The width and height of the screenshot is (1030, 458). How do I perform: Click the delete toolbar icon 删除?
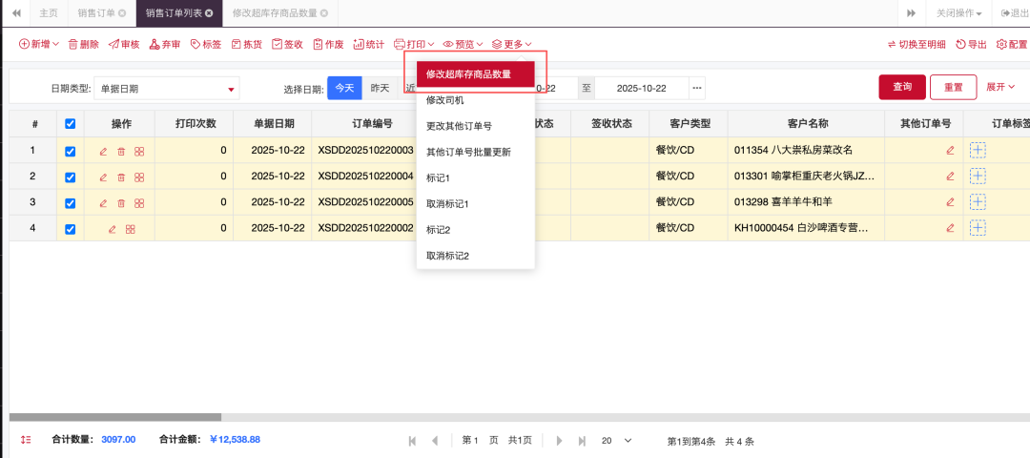tap(82, 44)
